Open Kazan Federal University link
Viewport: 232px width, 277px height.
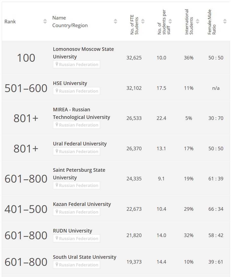(82, 204)
